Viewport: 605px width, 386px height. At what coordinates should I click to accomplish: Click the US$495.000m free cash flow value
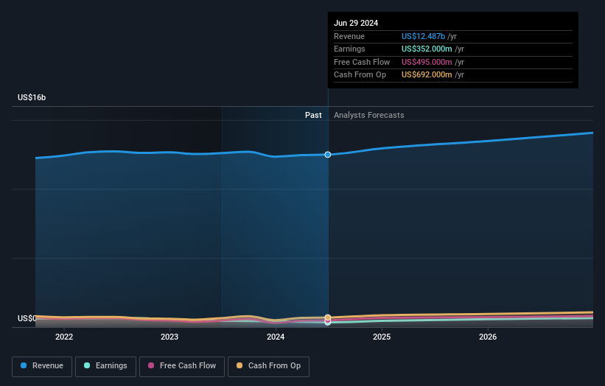(x=427, y=62)
